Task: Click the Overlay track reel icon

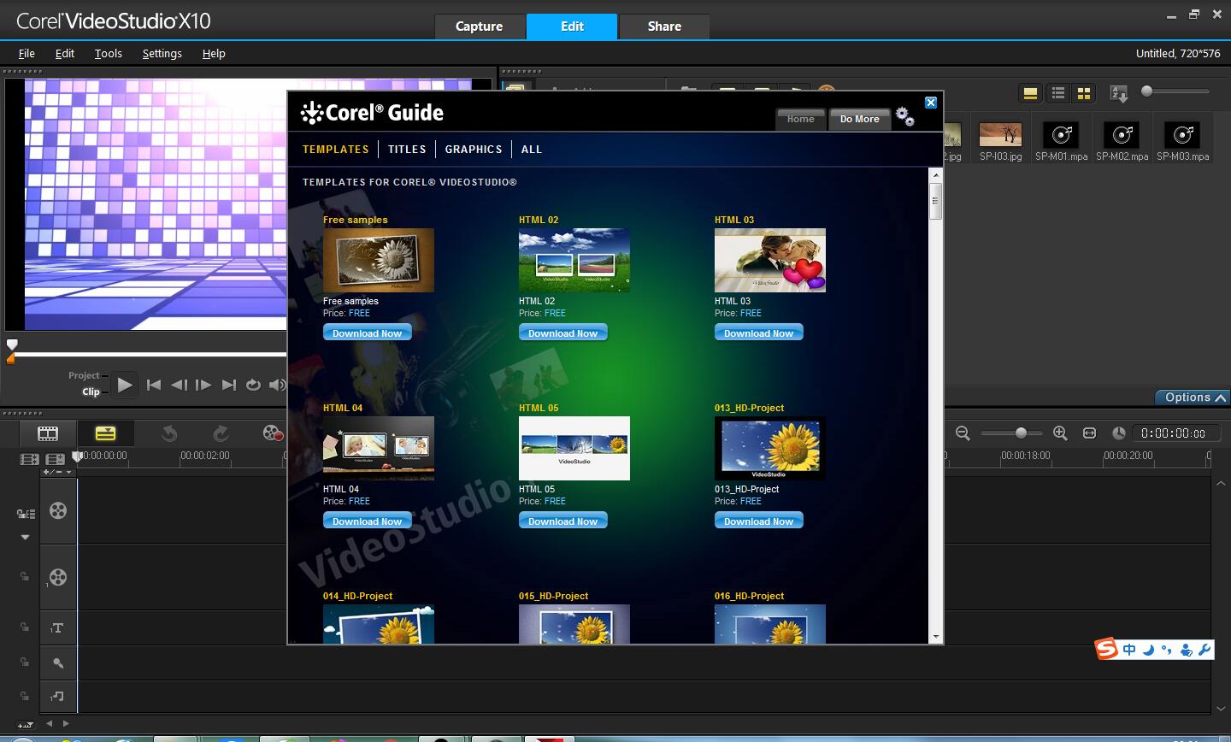Action: pyautogui.click(x=58, y=577)
